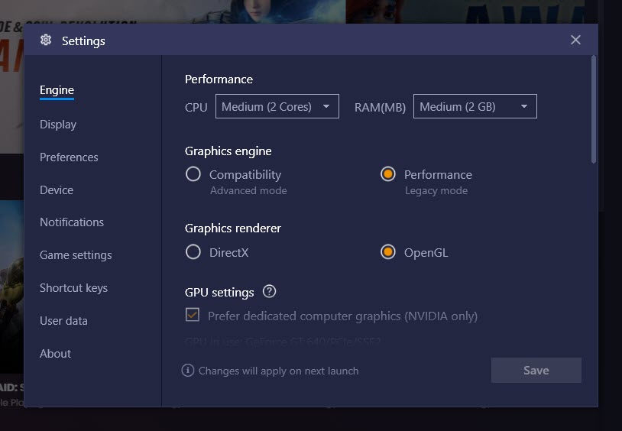This screenshot has height=431, width=622.
Task: Toggle Prefer dedicated computer graphics checkbox
Action: (193, 315)
